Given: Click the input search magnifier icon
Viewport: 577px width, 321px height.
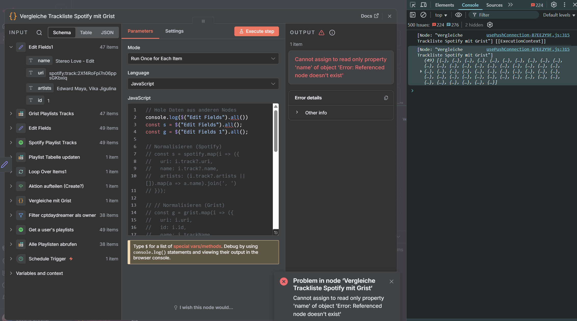Looking at the screenshot, I should click(39, 33).
